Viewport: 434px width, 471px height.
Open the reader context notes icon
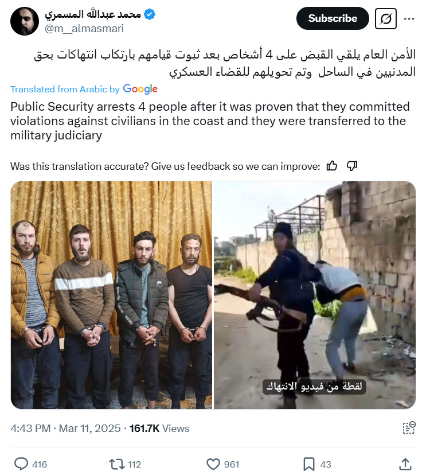(409, 428)
